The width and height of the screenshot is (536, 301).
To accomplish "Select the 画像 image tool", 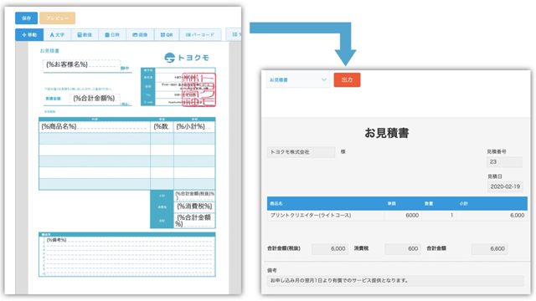I will [140, 35].
